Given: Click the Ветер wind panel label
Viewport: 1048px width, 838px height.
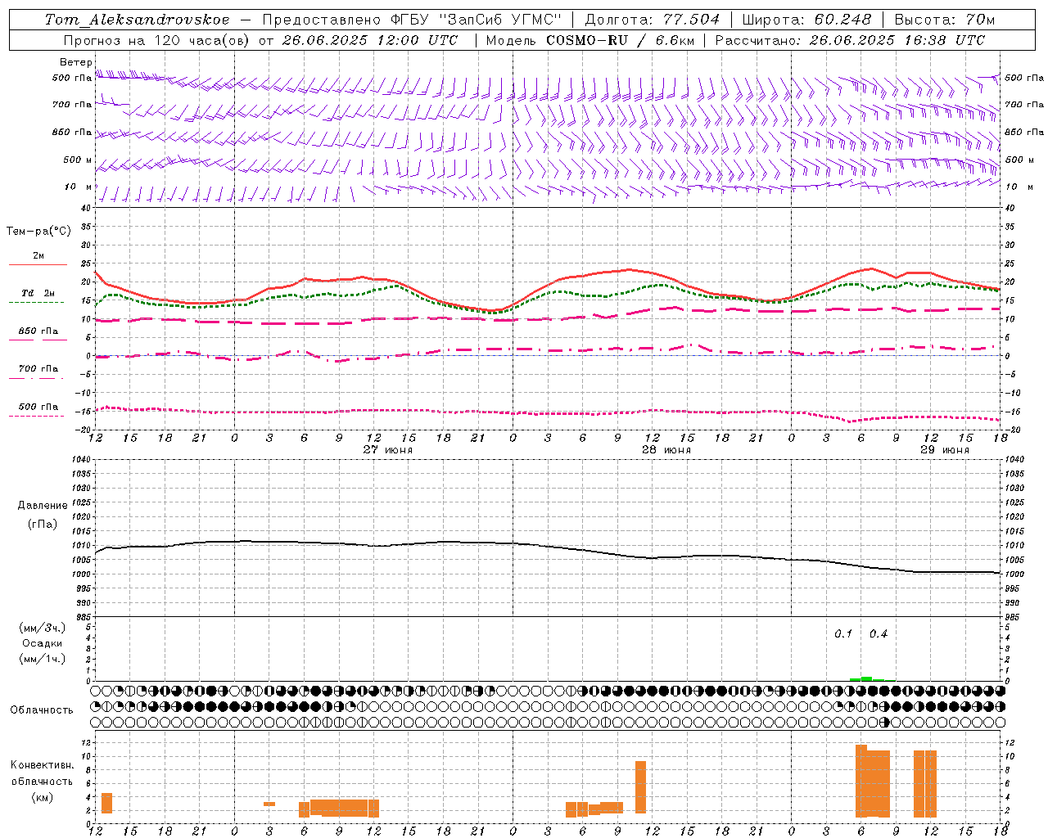Looking at the screenshot, I should click(x=76, y=62).
